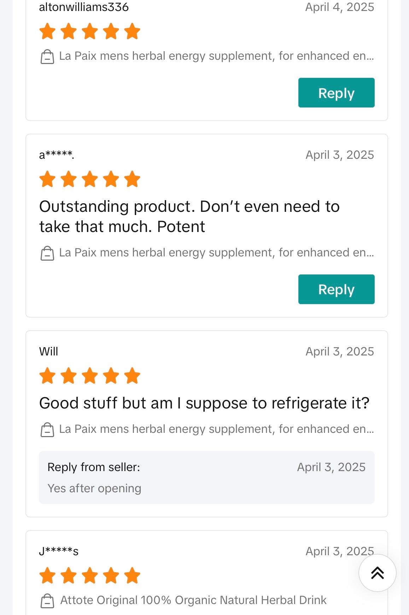Expand the seller reply in Will's review
The height and width of the screenshot is (615, 409).
point(206,477)
